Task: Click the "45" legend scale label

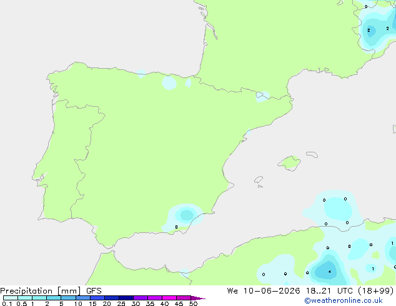Action: 179,304
